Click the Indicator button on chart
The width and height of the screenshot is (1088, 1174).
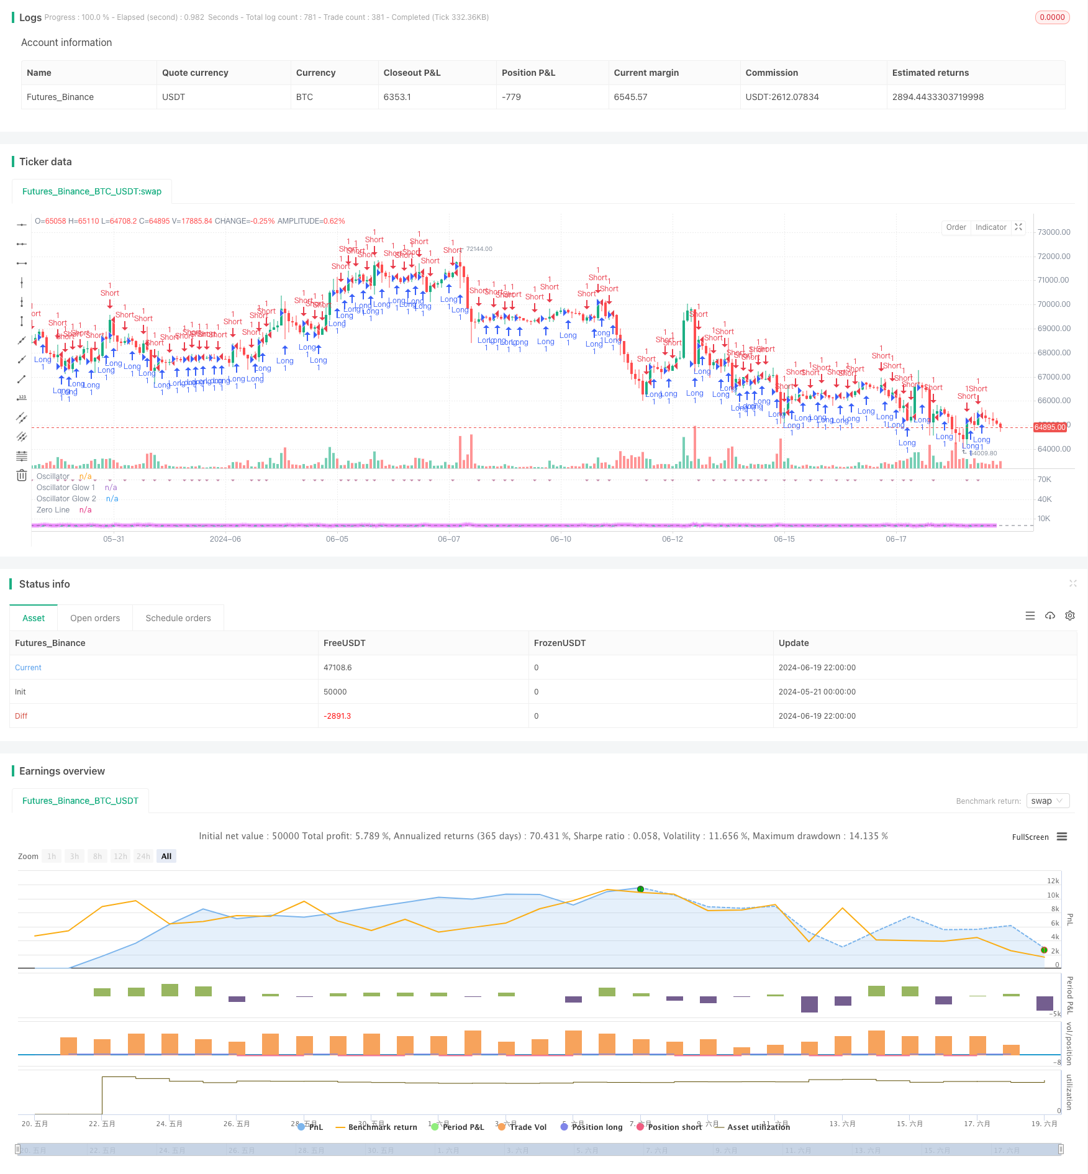[991, 227]
